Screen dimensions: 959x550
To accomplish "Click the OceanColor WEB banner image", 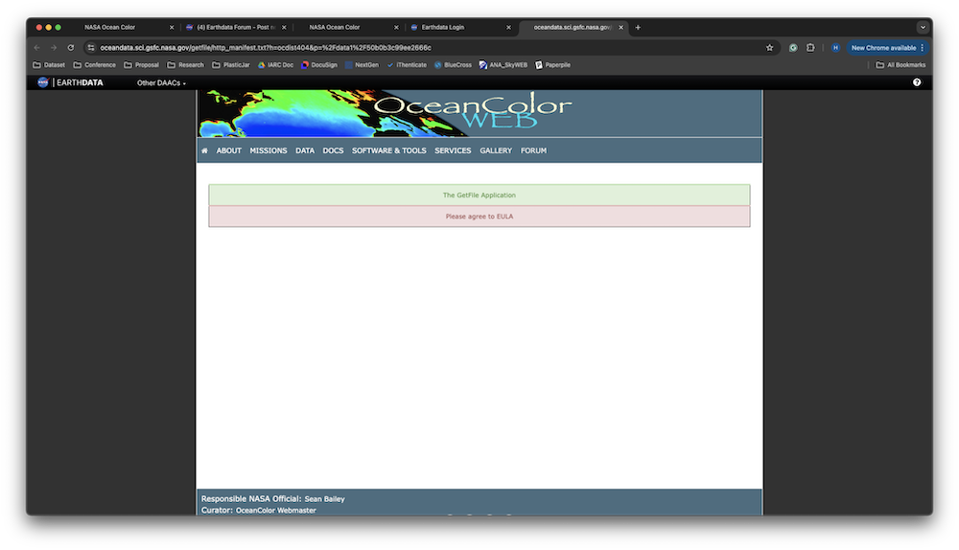I will click(x=479, y=114).
